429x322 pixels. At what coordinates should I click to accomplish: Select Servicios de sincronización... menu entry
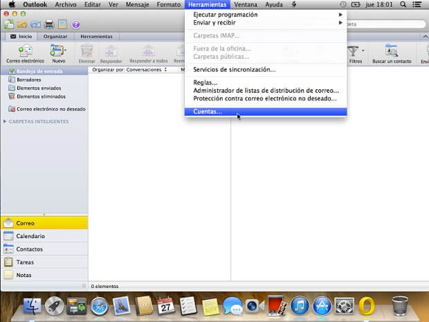266,69
